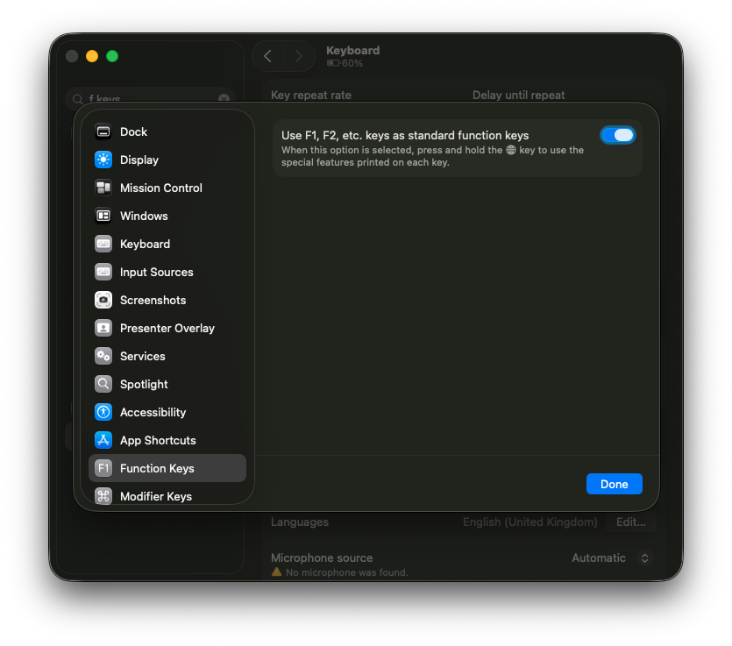Disable Use F1, F2 as function keys
Screen dimensions: 732x646
[618, 135]
